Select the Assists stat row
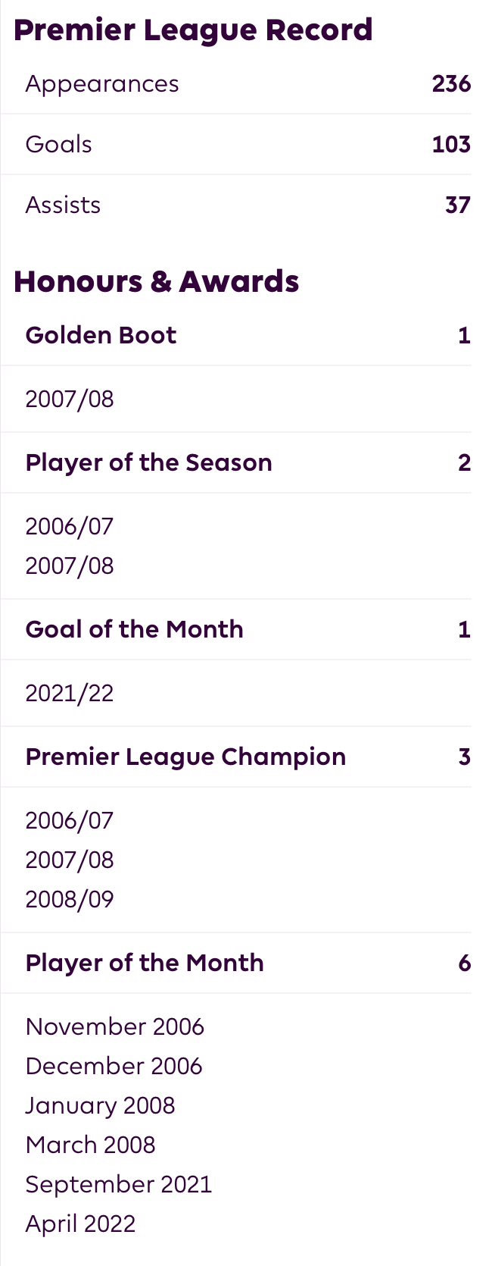 (x=236, y=205)
